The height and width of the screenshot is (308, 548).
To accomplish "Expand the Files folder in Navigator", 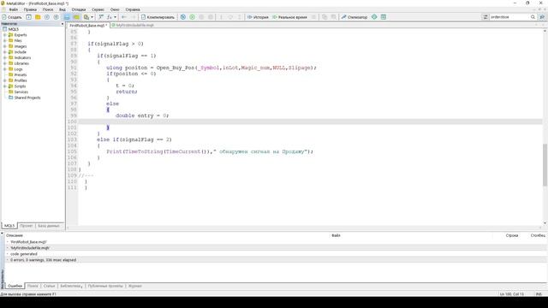I will click(5, 40).
